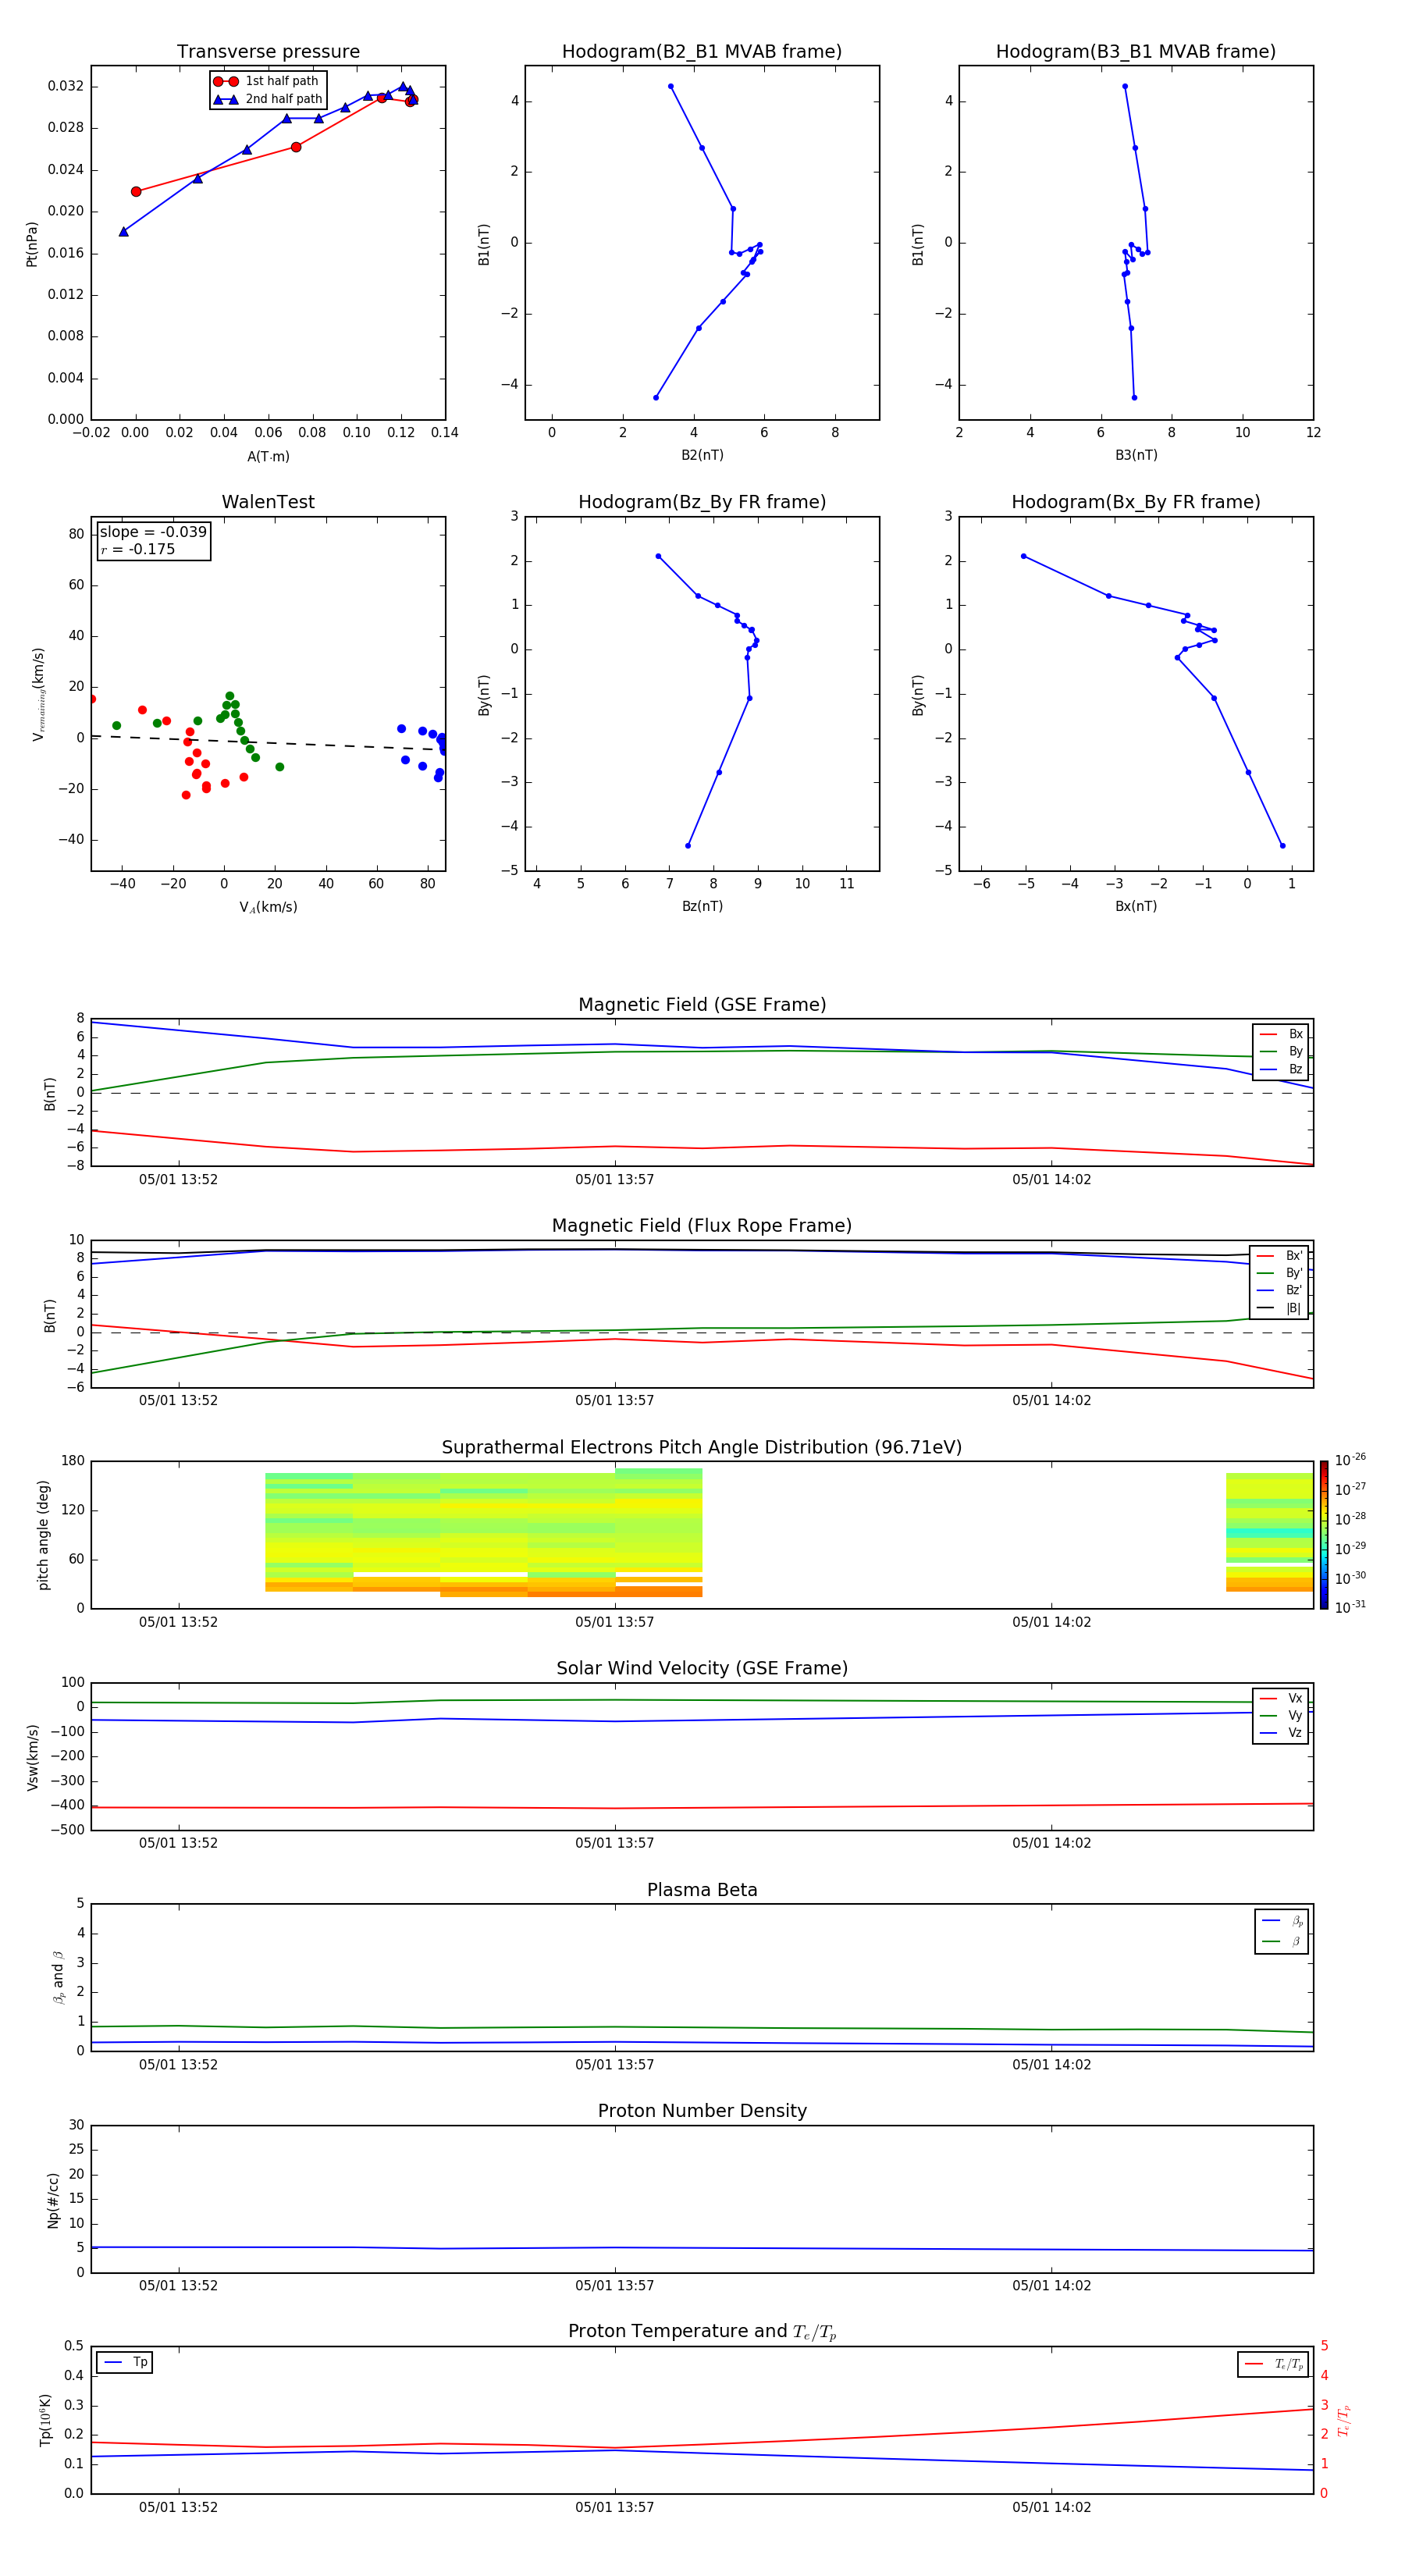The height and width of the screenshot is (2576, 1405).
Task: Select Vx in the velocity legend
Action: click(1281, 1698)
